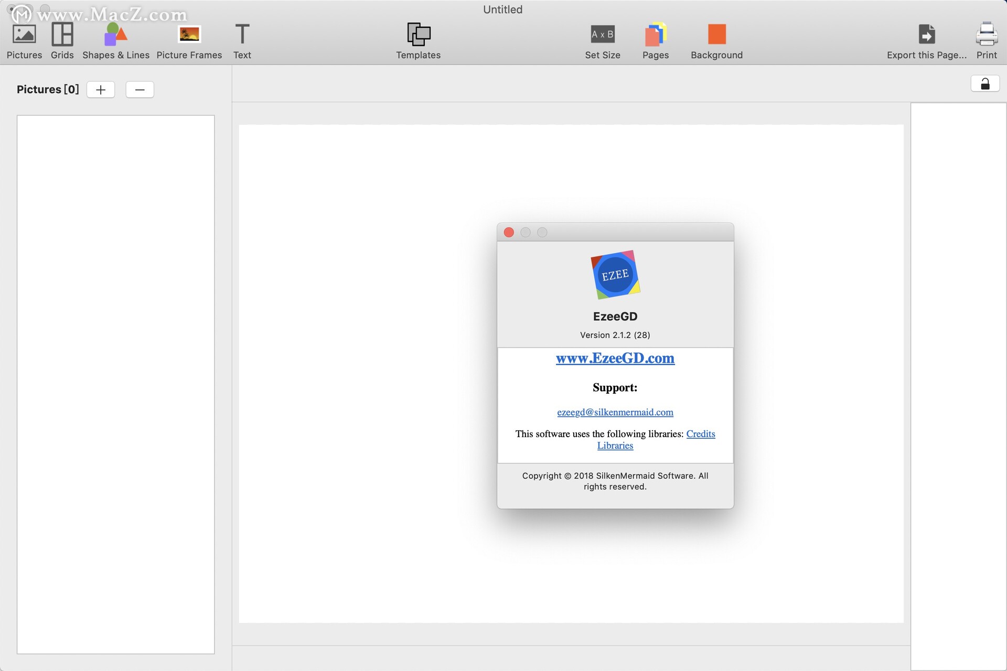The width and height of the screenshot is (1007, 671).
Task: Open Shapes & Lines tool
Action: (x=116, y=41)
